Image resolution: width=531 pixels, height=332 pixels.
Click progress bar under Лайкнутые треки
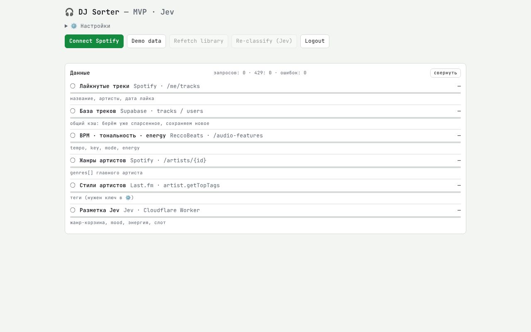coord(265,93)
